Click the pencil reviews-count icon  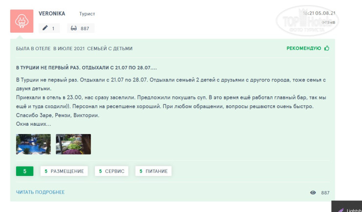(x=45, y=28)
